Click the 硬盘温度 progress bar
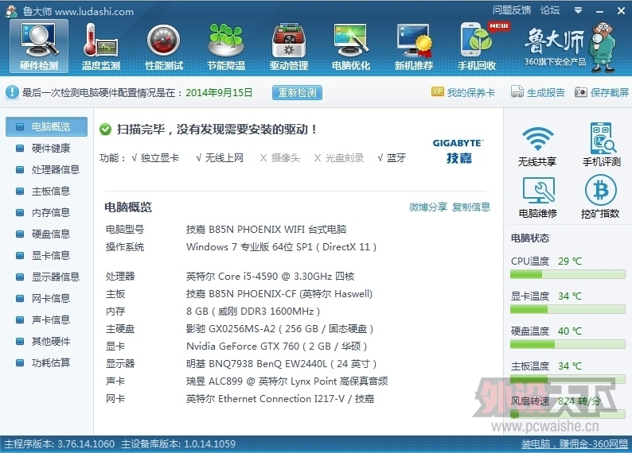Screen dimensions: 632x453 click(568, 344)
